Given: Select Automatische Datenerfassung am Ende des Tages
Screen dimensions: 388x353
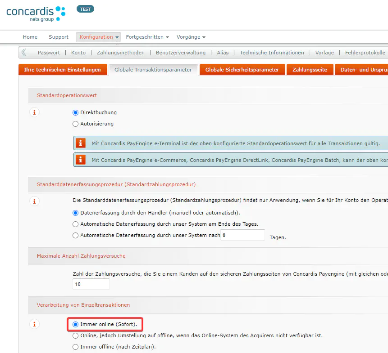Looking at the screenshot, I should pos(75,224).
